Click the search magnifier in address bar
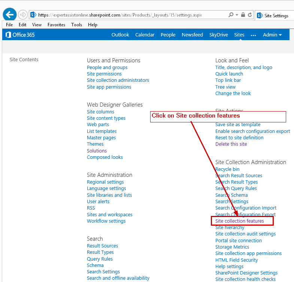This screenshot has width=294, height=282. pos(231,15)
